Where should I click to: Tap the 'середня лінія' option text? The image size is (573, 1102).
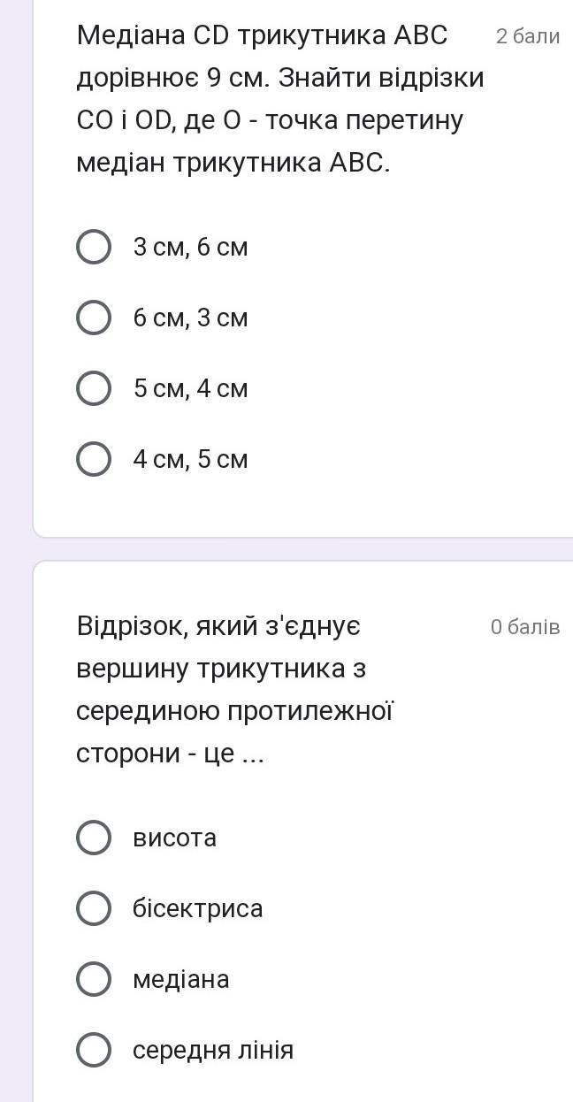212,1051
